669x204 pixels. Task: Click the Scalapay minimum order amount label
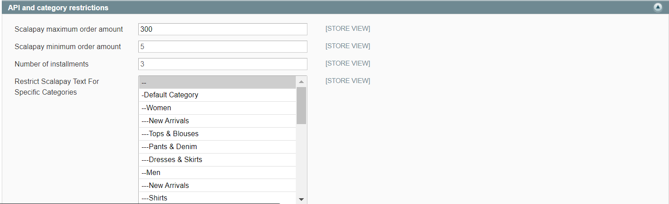pyautogui.click(x=68, y=46)
